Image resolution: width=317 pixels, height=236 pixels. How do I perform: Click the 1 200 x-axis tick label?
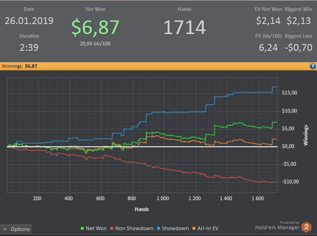click(194, 198)
